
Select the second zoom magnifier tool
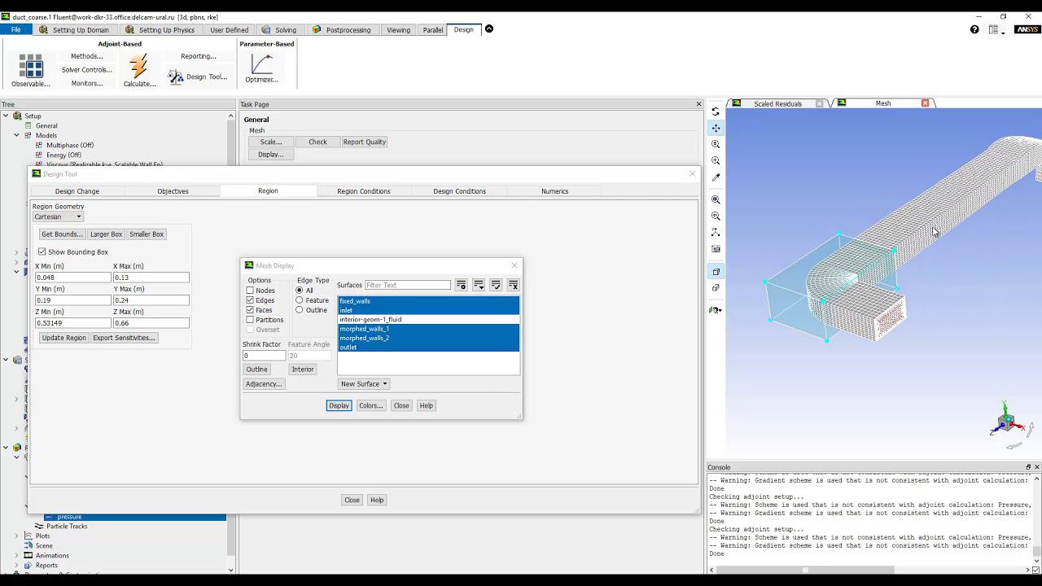(x=716, y=160)
